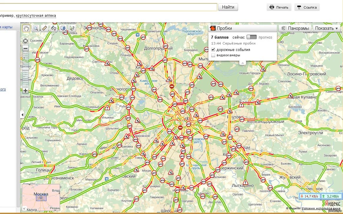Open the add-note bubble tool dropdown
The image size is (343, 214).
[63, 28]
